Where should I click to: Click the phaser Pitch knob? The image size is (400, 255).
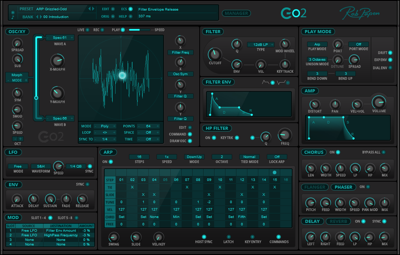311,203
